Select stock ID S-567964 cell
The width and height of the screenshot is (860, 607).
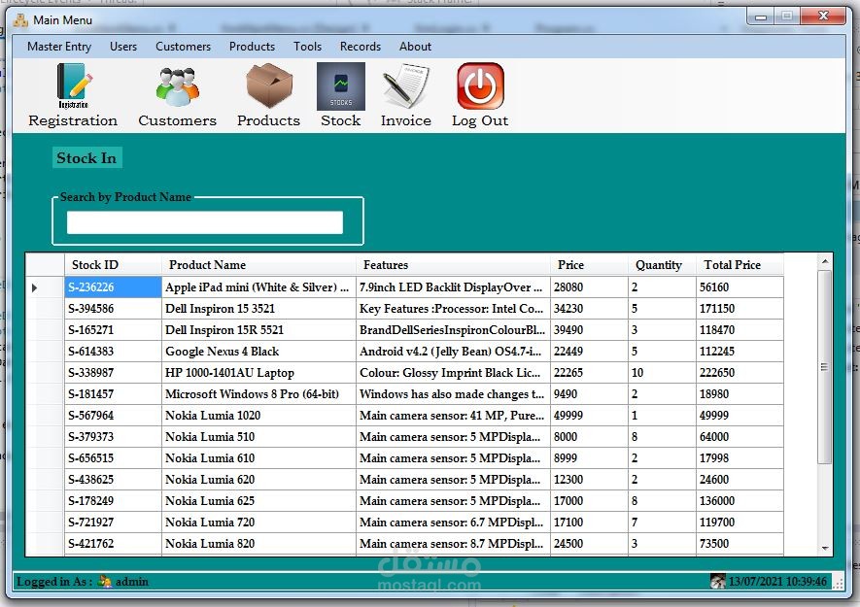click(113, 416)
